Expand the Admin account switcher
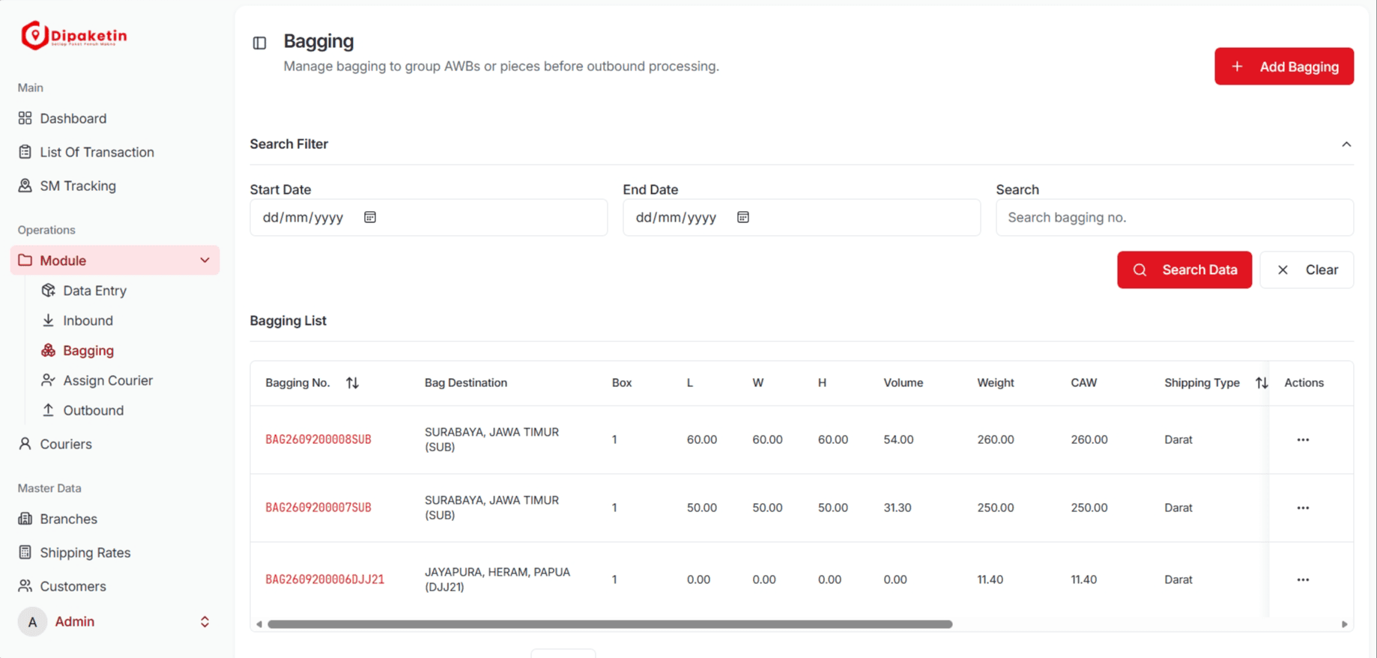The height and width of the screenshot is (658, 1377). point(205,621)
